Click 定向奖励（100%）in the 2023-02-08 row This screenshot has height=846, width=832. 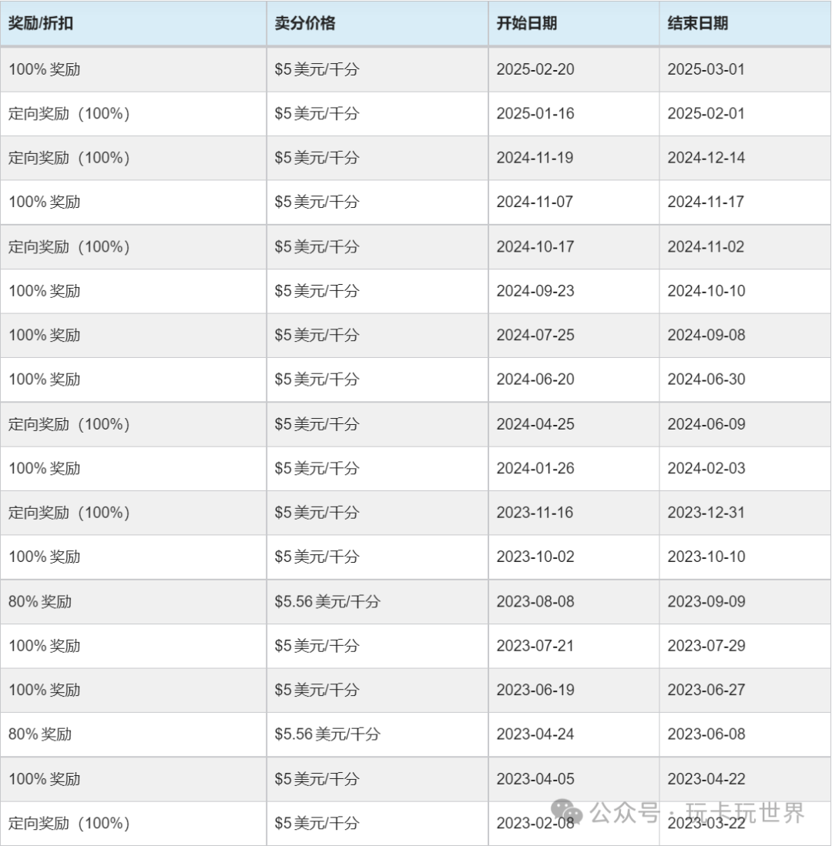click(x=69, y=824)
